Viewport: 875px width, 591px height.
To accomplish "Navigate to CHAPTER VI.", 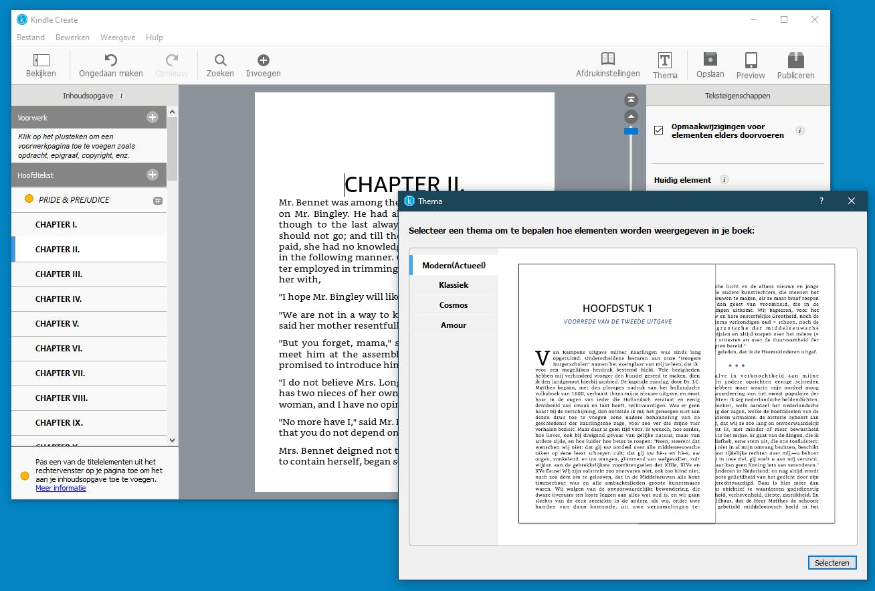I will 89,349.
